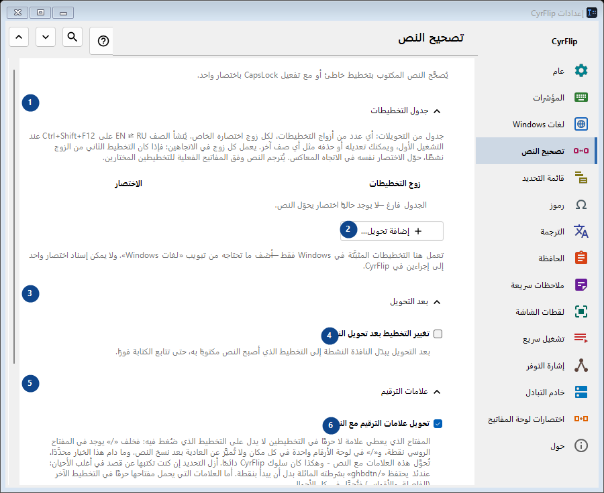604x493 pixels.
Task: Click the purple quick notes icon
Action: 581,285
